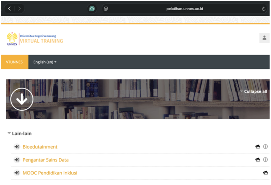
Task: Select the VTUNNES tab
Action: coord(15,62)
